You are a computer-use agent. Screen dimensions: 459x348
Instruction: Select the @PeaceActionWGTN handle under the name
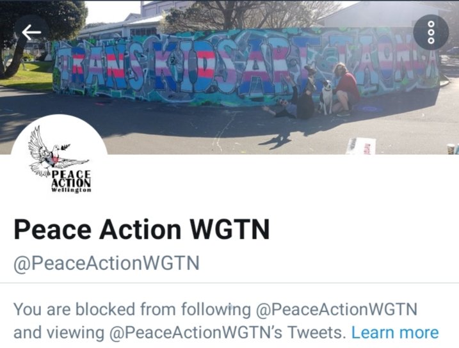pos(106,263)
